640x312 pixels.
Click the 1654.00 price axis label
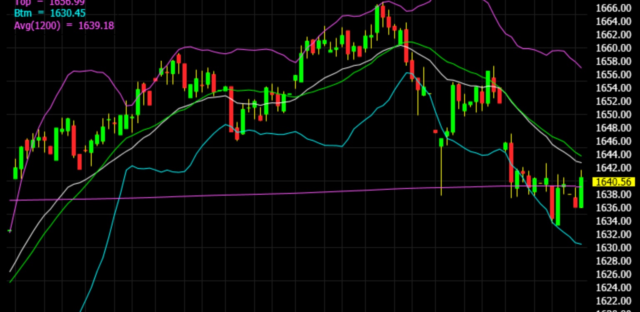click(x=614, y=88)
